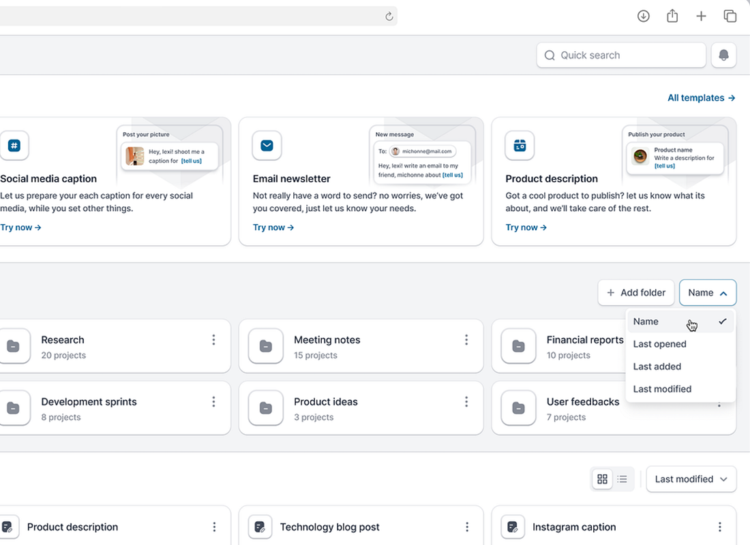
Task: Open the Last modified dropdown
Action: pos(691,479)
